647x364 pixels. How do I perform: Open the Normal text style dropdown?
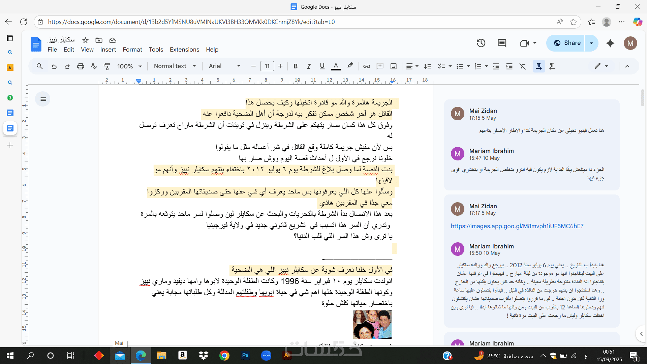(x=175, y=66)
